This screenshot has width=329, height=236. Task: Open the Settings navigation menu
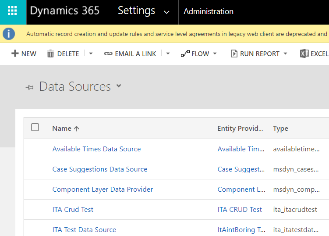coord(136,11)
